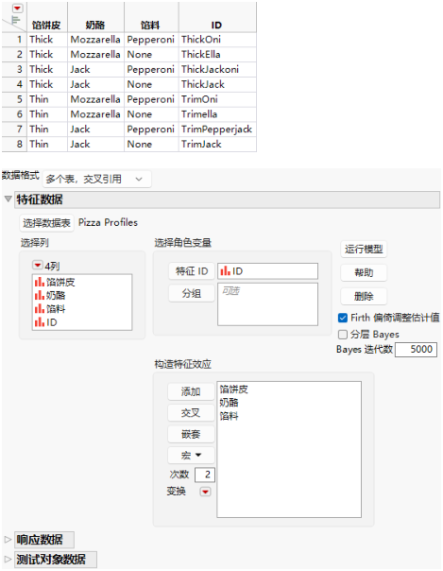This screenshot has height=571, width=443.
Task: Select 馅料 in 构造特征效应 list
Action: click(230, 416)
